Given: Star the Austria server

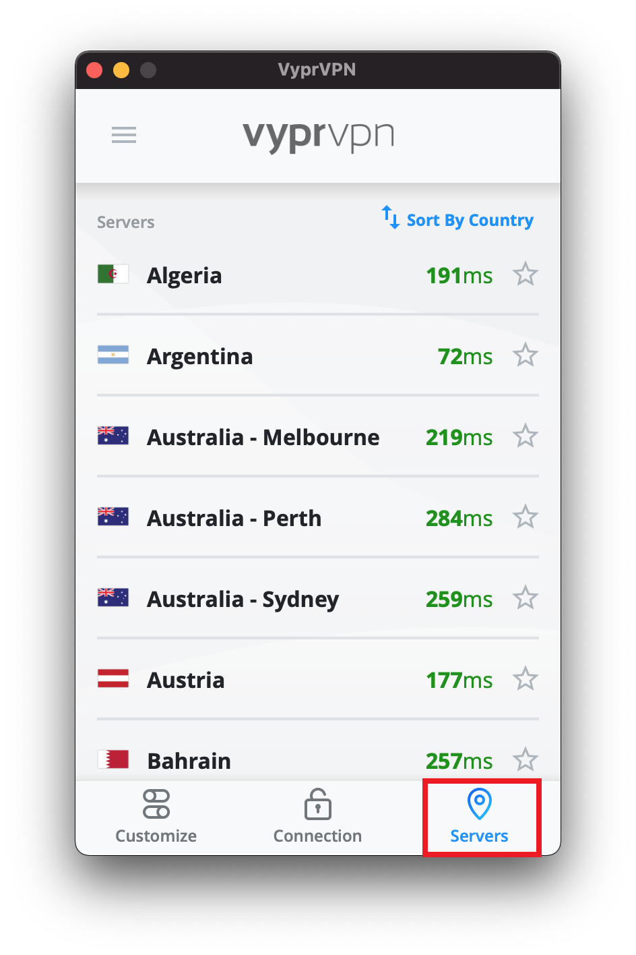Looking at the screenshot, I should pyautogui.click(x=526, y=679).
